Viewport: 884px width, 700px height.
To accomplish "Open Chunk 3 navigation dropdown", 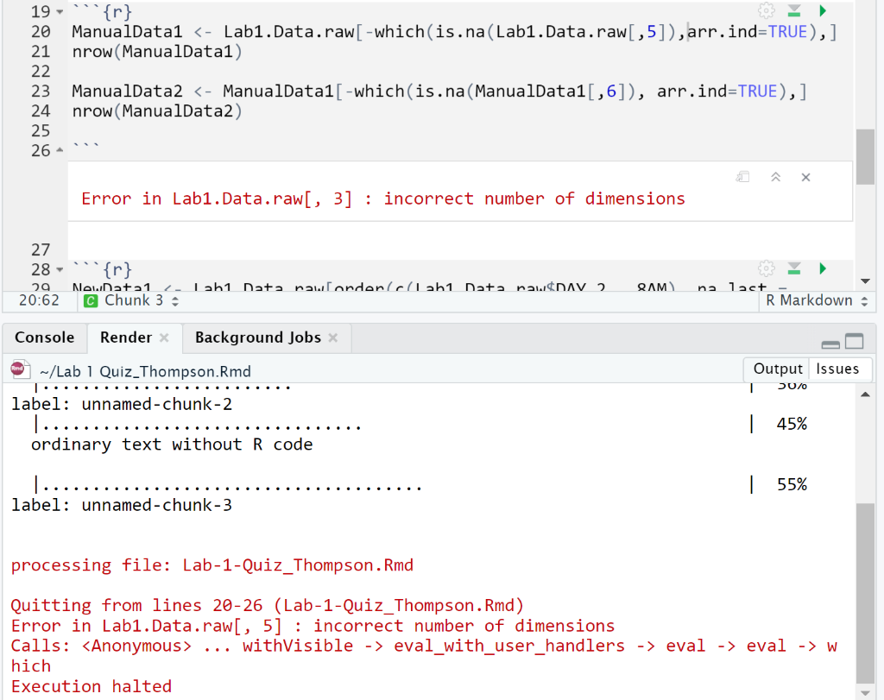I will 131,301.
